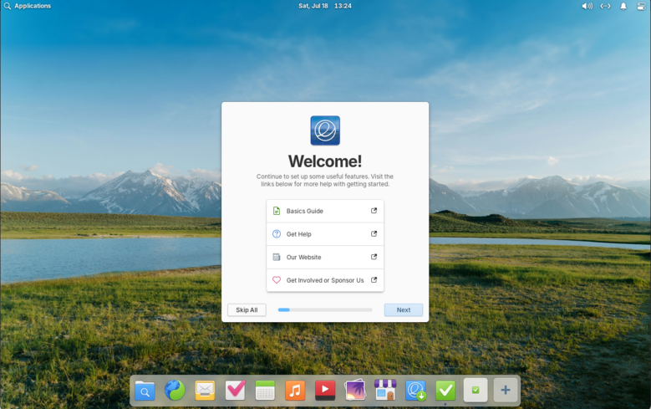This screenshot has height=409, width=651.
Task: Click the heart icon for Sponsor Us
Action: pyautogui.click(x=277, y=280)
